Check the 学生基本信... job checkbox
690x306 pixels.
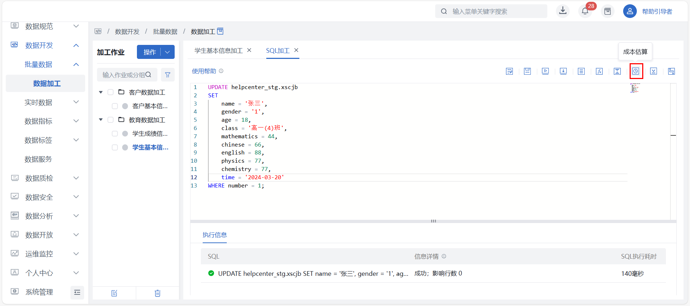[115, 147]
